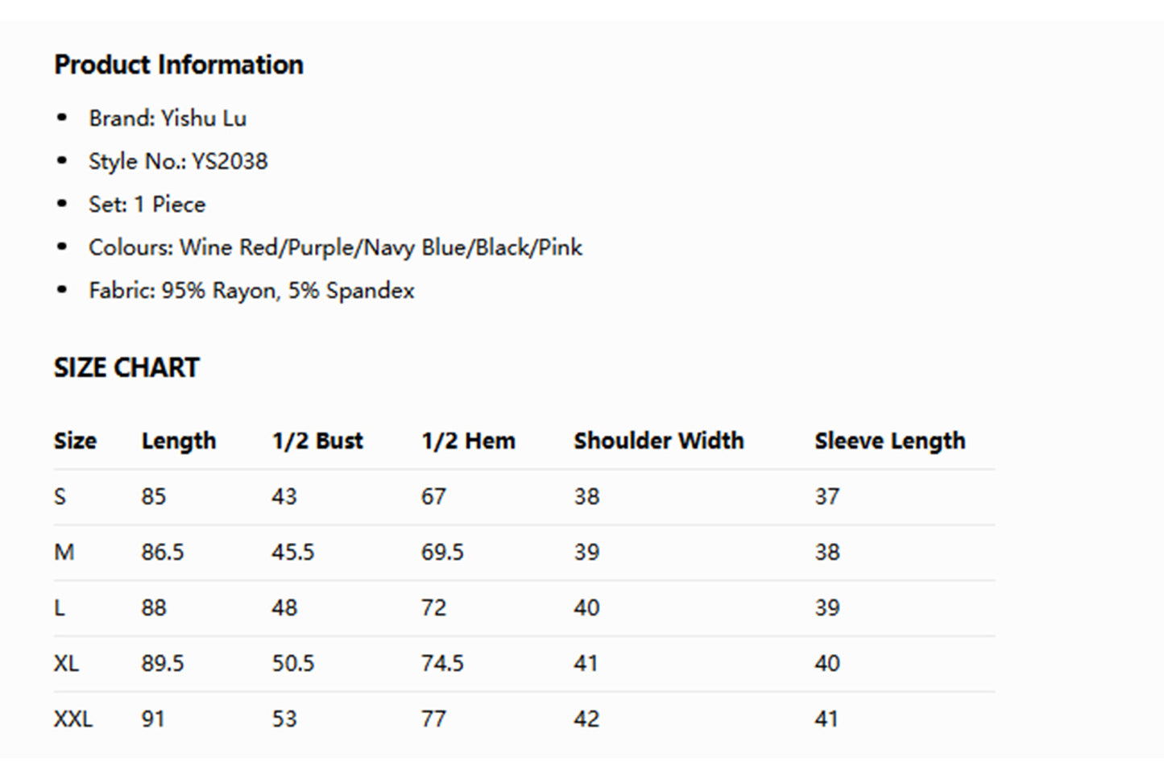Viewport: 1164px width, 779px height.
Task: Click the Set: 1 Piece line
Action: click(x=147, y=205)
